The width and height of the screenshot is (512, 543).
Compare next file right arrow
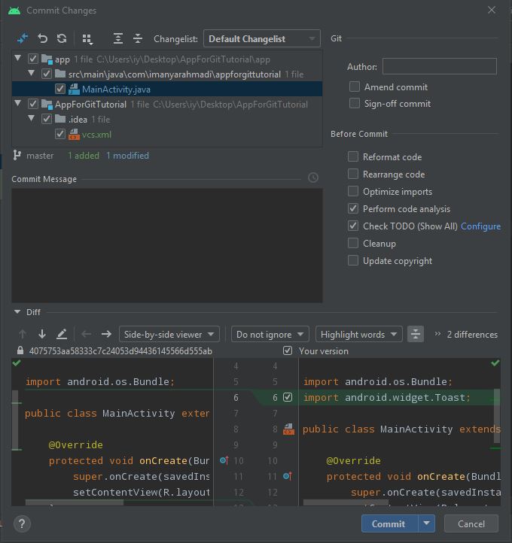click(x=106, y=334)
